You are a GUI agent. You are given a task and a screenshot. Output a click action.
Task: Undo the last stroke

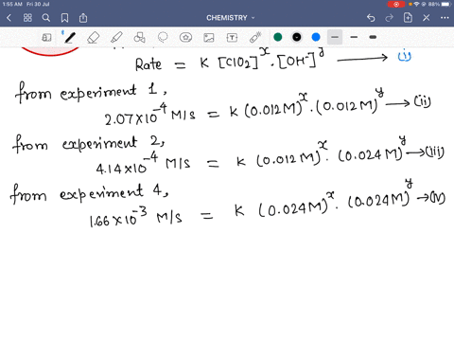pyautogui.click(x=371, y=18)
